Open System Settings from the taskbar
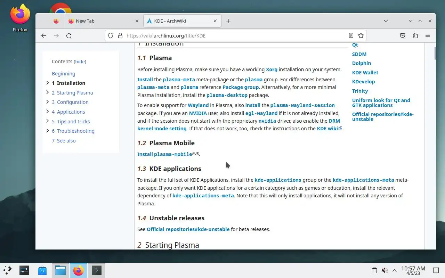This screenshot has height=278, width=445. tap(24, 270)
